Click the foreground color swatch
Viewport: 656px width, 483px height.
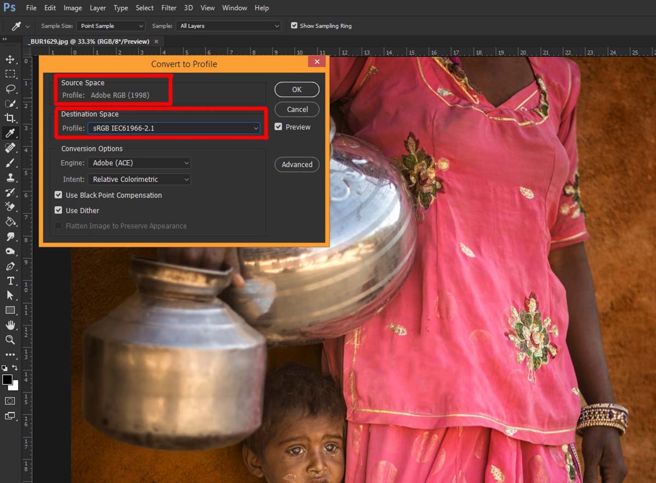8,380
